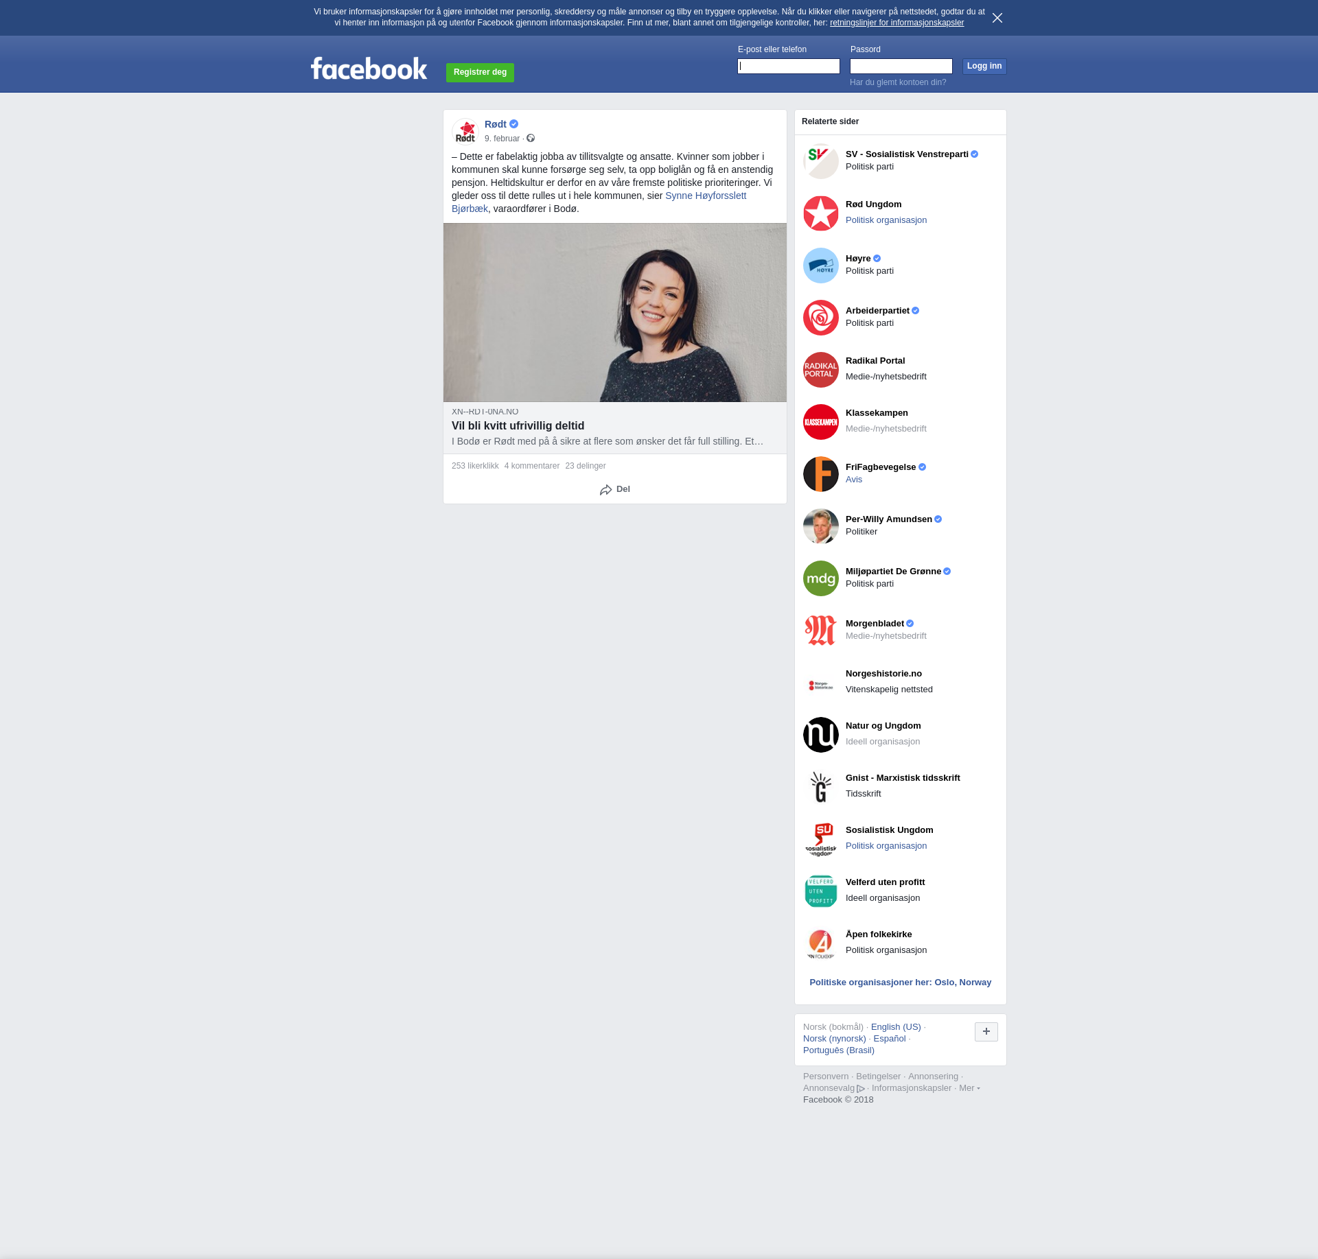The image size is (1318, 1259).
Task: Open the Sosialistisk Ungdom SU logo
Action: (821, 839)
